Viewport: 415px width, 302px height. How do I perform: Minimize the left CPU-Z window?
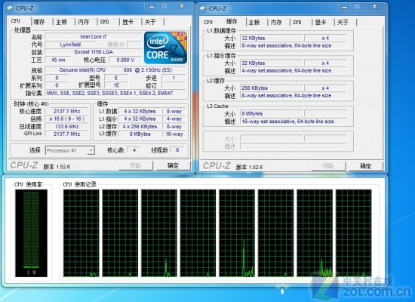[x=152, y=7]
